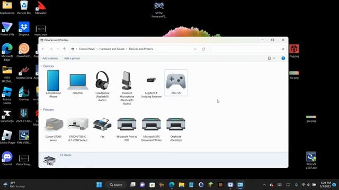Select the AJ DeMillion iPhone device

pyautogui.click(x=53, y=84)
